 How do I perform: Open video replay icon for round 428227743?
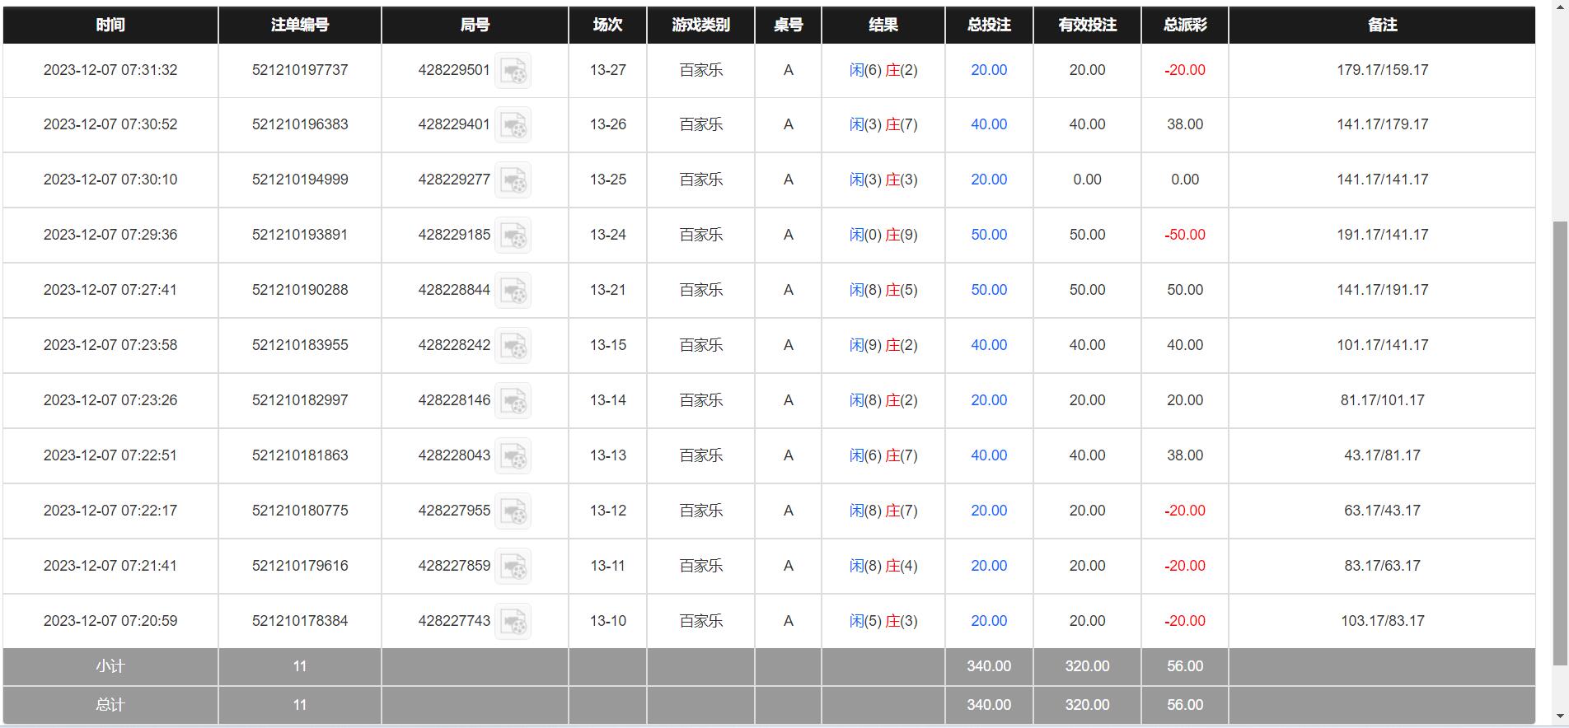point(513,622)
